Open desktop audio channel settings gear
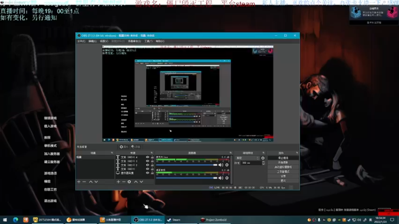The image size is (399, 224). (227, 178)
